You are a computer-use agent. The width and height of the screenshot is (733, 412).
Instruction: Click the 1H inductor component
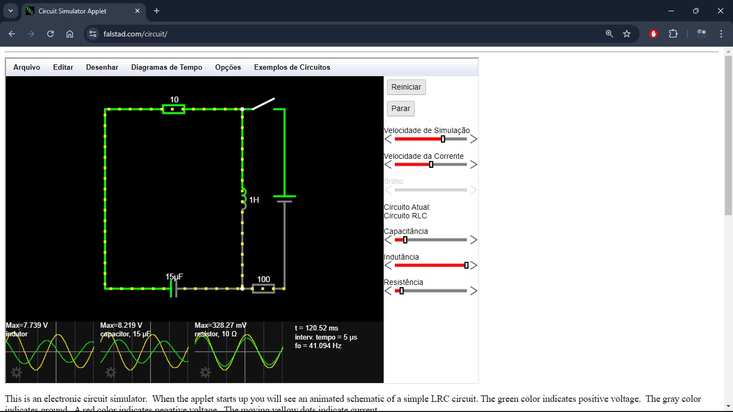(243, 199)
